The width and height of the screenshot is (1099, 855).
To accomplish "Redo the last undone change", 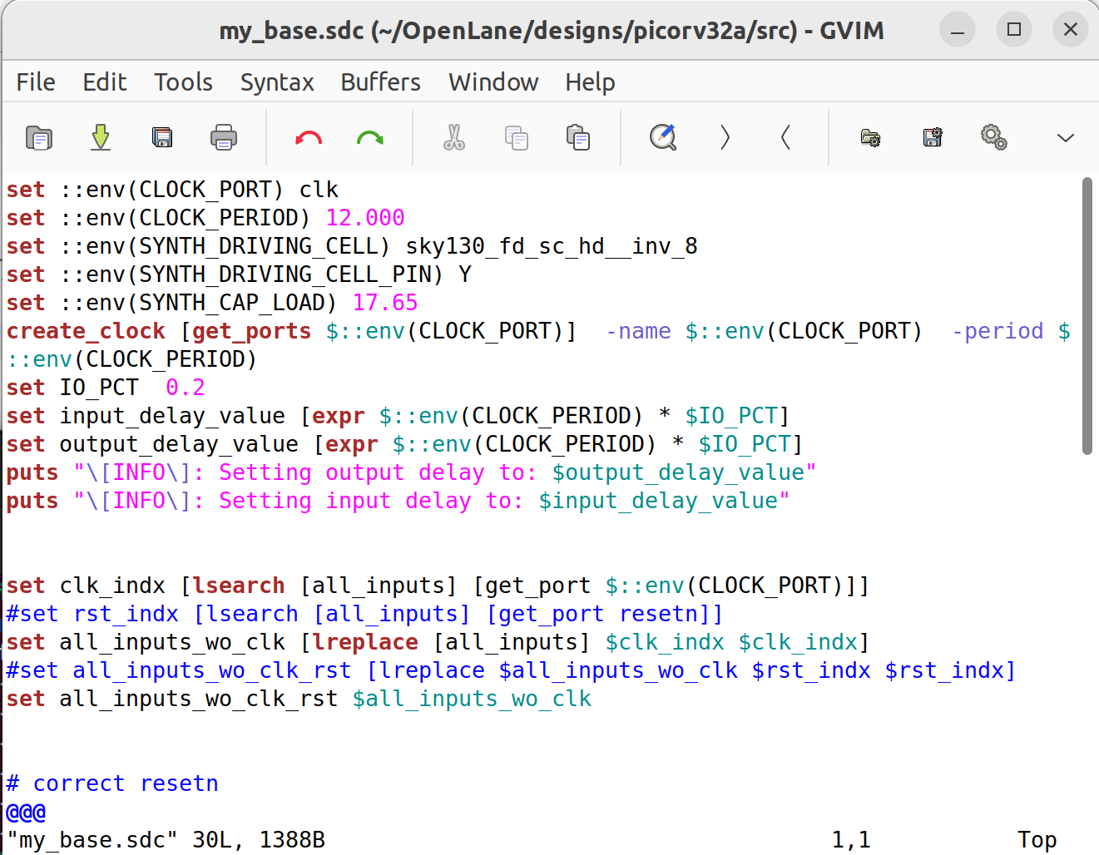I will (x=369, y=137).
